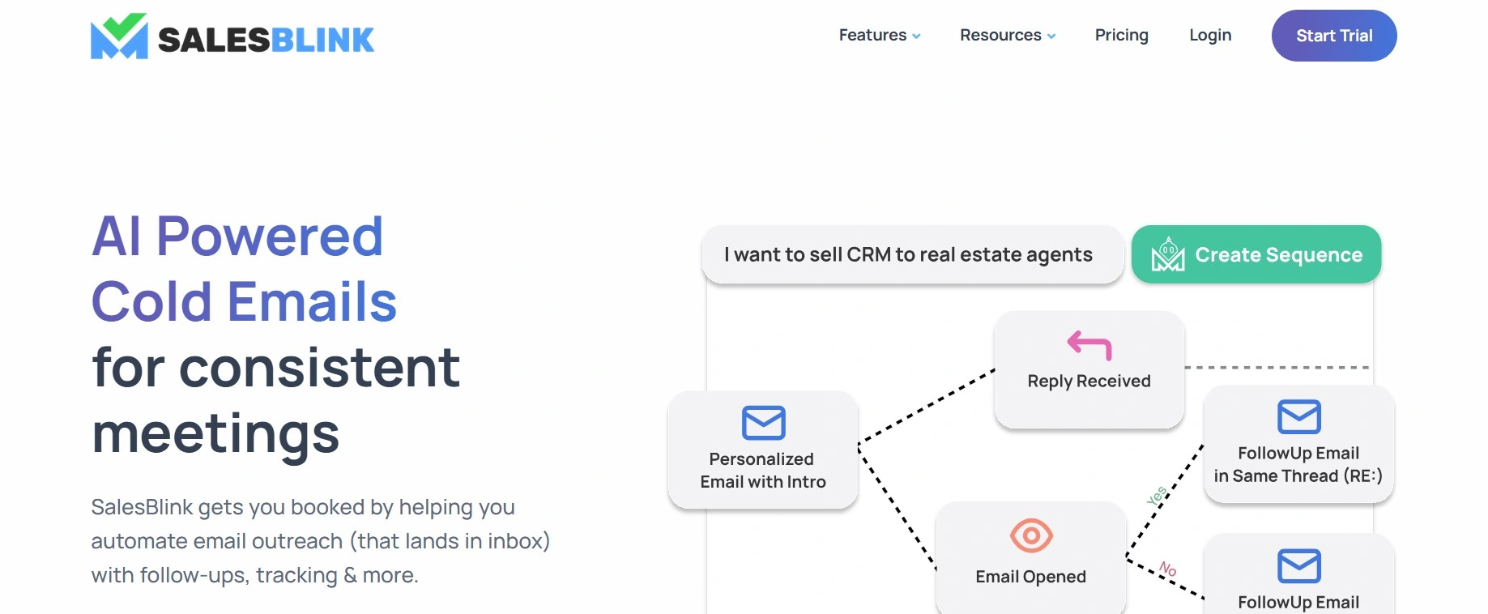
Task: Click the SalesBlink checkmark logo icon
Action: pos(119,36)
